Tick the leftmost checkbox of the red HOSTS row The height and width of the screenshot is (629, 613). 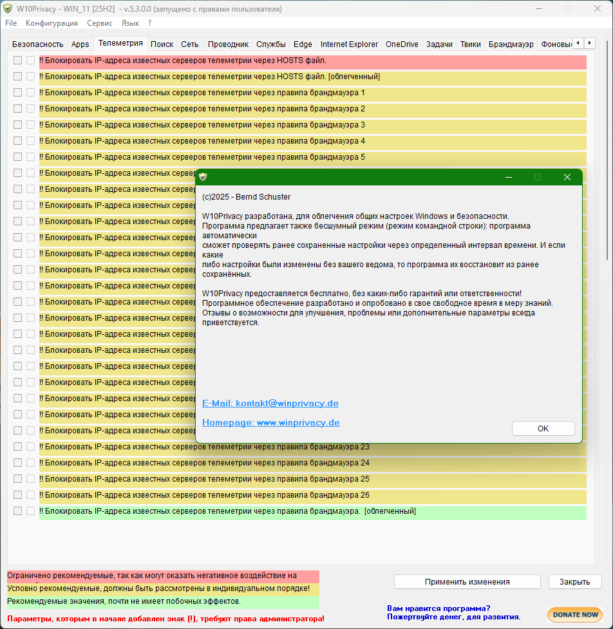point(18,61)
